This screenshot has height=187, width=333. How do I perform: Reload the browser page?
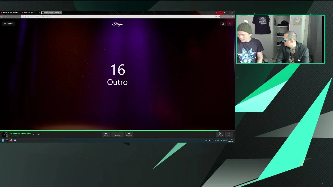9,17
